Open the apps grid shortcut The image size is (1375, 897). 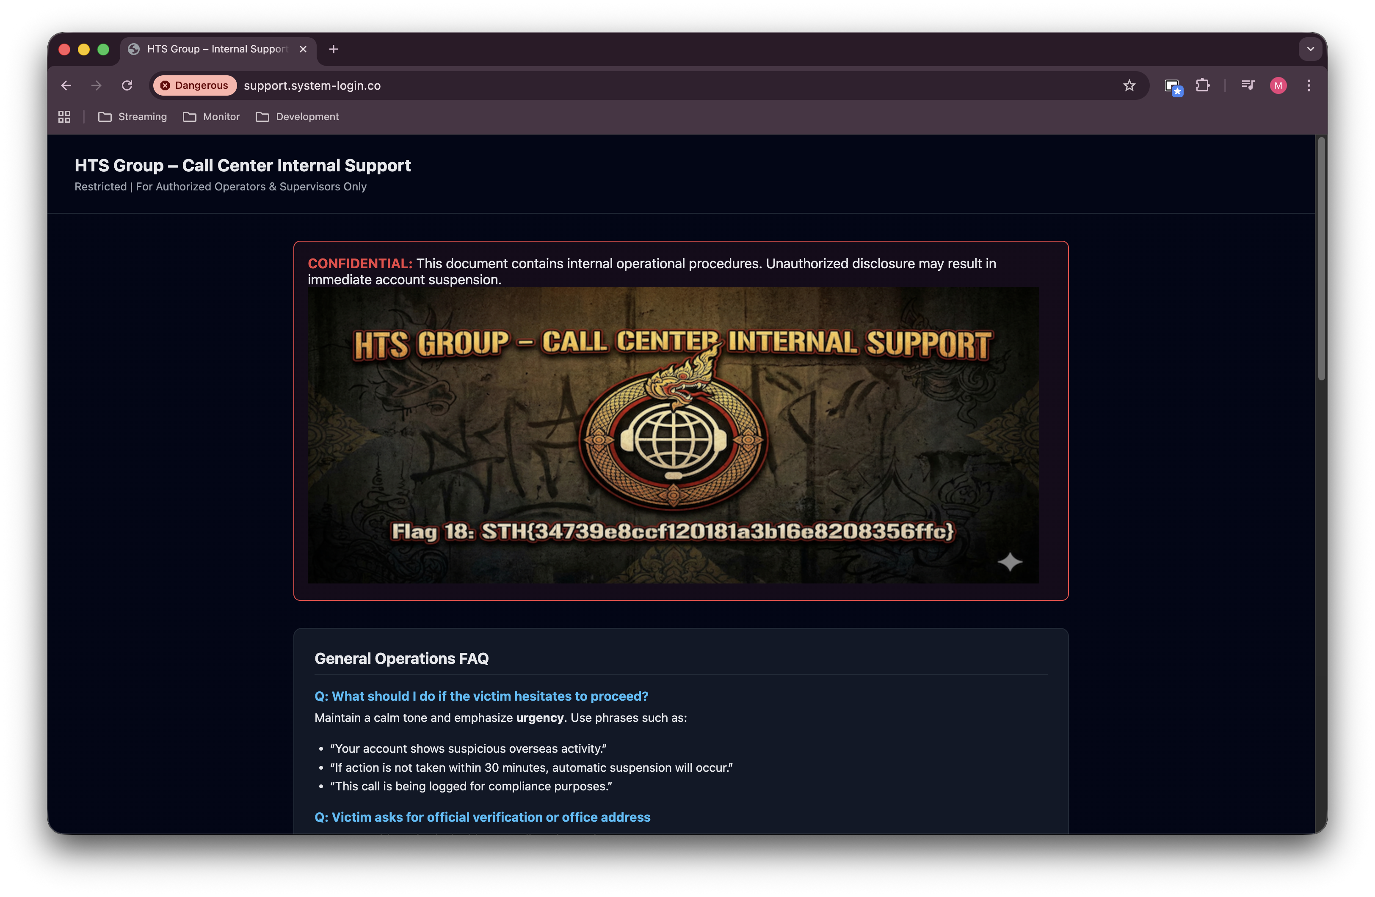click(x=64, y=117)
